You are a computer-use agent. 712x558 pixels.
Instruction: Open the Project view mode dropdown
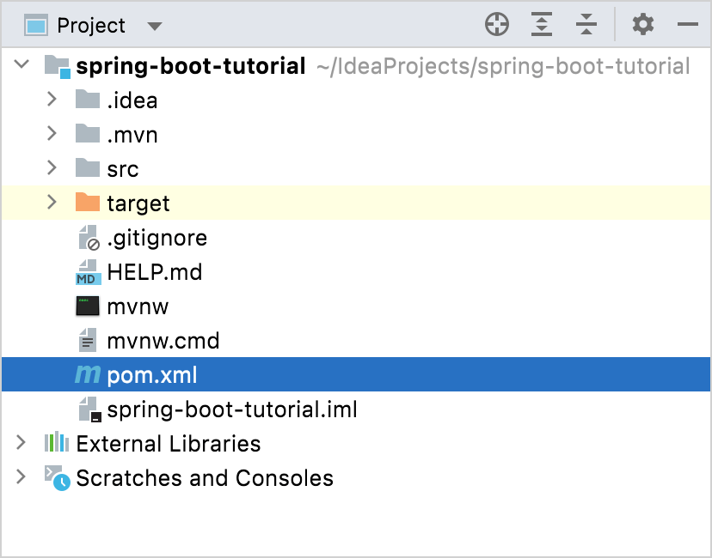[x=154, y=25]
